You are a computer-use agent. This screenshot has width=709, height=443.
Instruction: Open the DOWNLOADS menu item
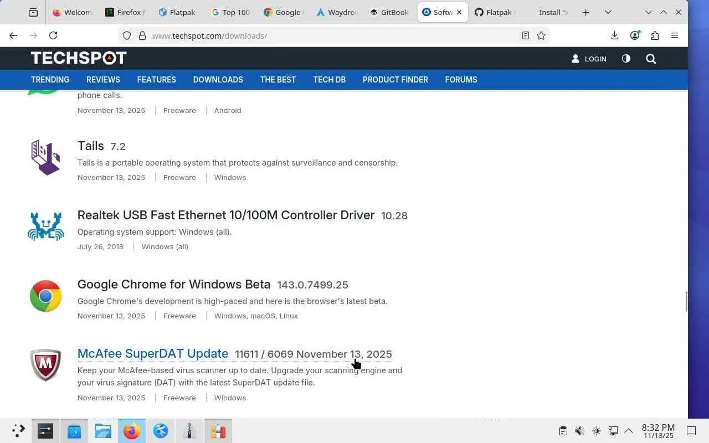pos(218,80)
